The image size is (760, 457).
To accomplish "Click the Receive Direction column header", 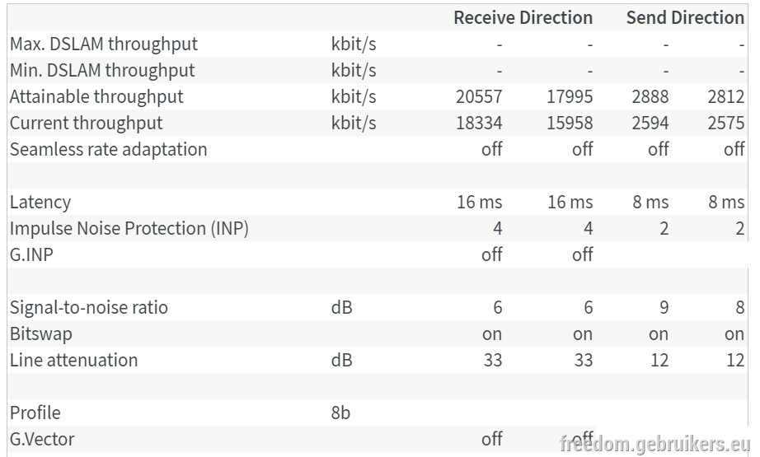I will pyautogui.click(x=523, y=18).
